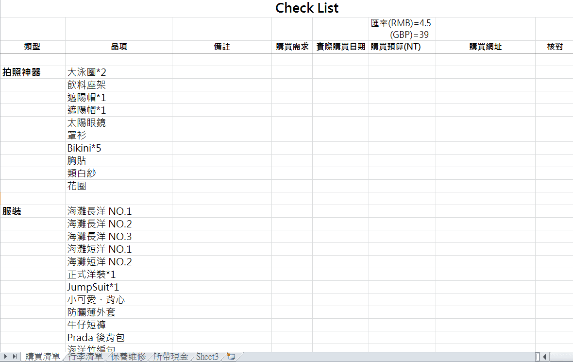Select the 正式洋裝*1 cell
Image resolution: width=573 pixels, height=362 pixels.
[x=119, y=274]
